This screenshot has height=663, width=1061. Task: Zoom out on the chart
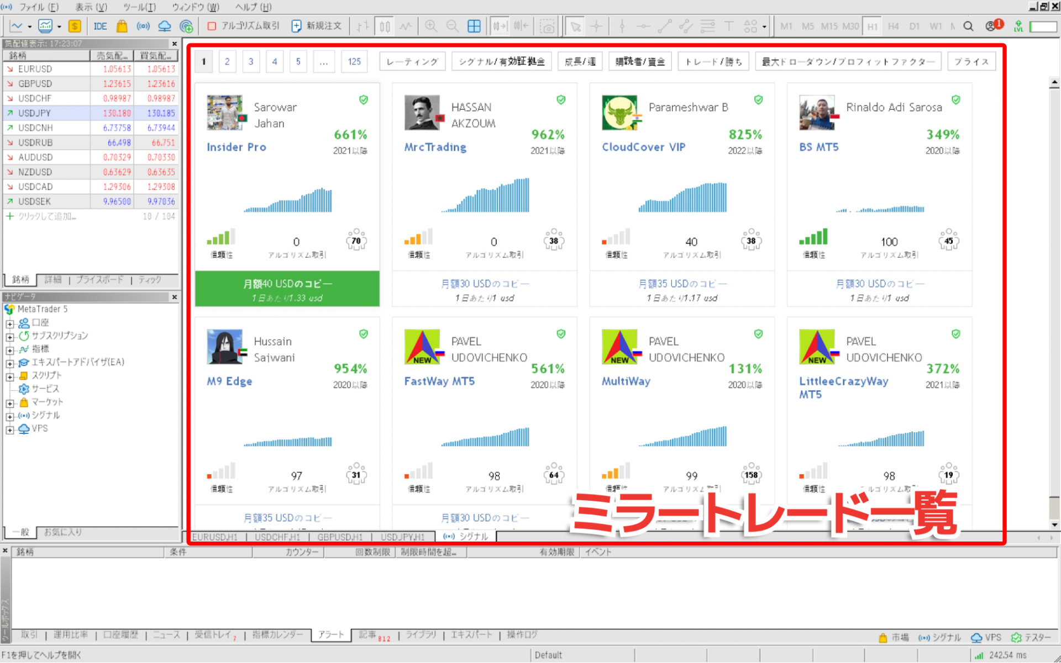(x=452, y=26)
